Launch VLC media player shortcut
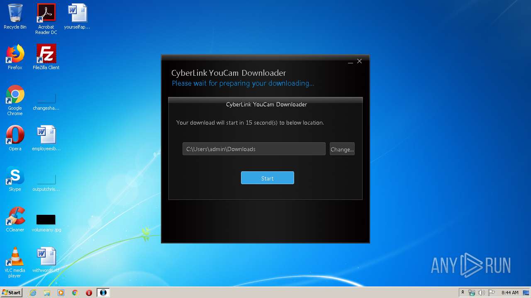The image size is (531, 298). click(x=15, y=262)
